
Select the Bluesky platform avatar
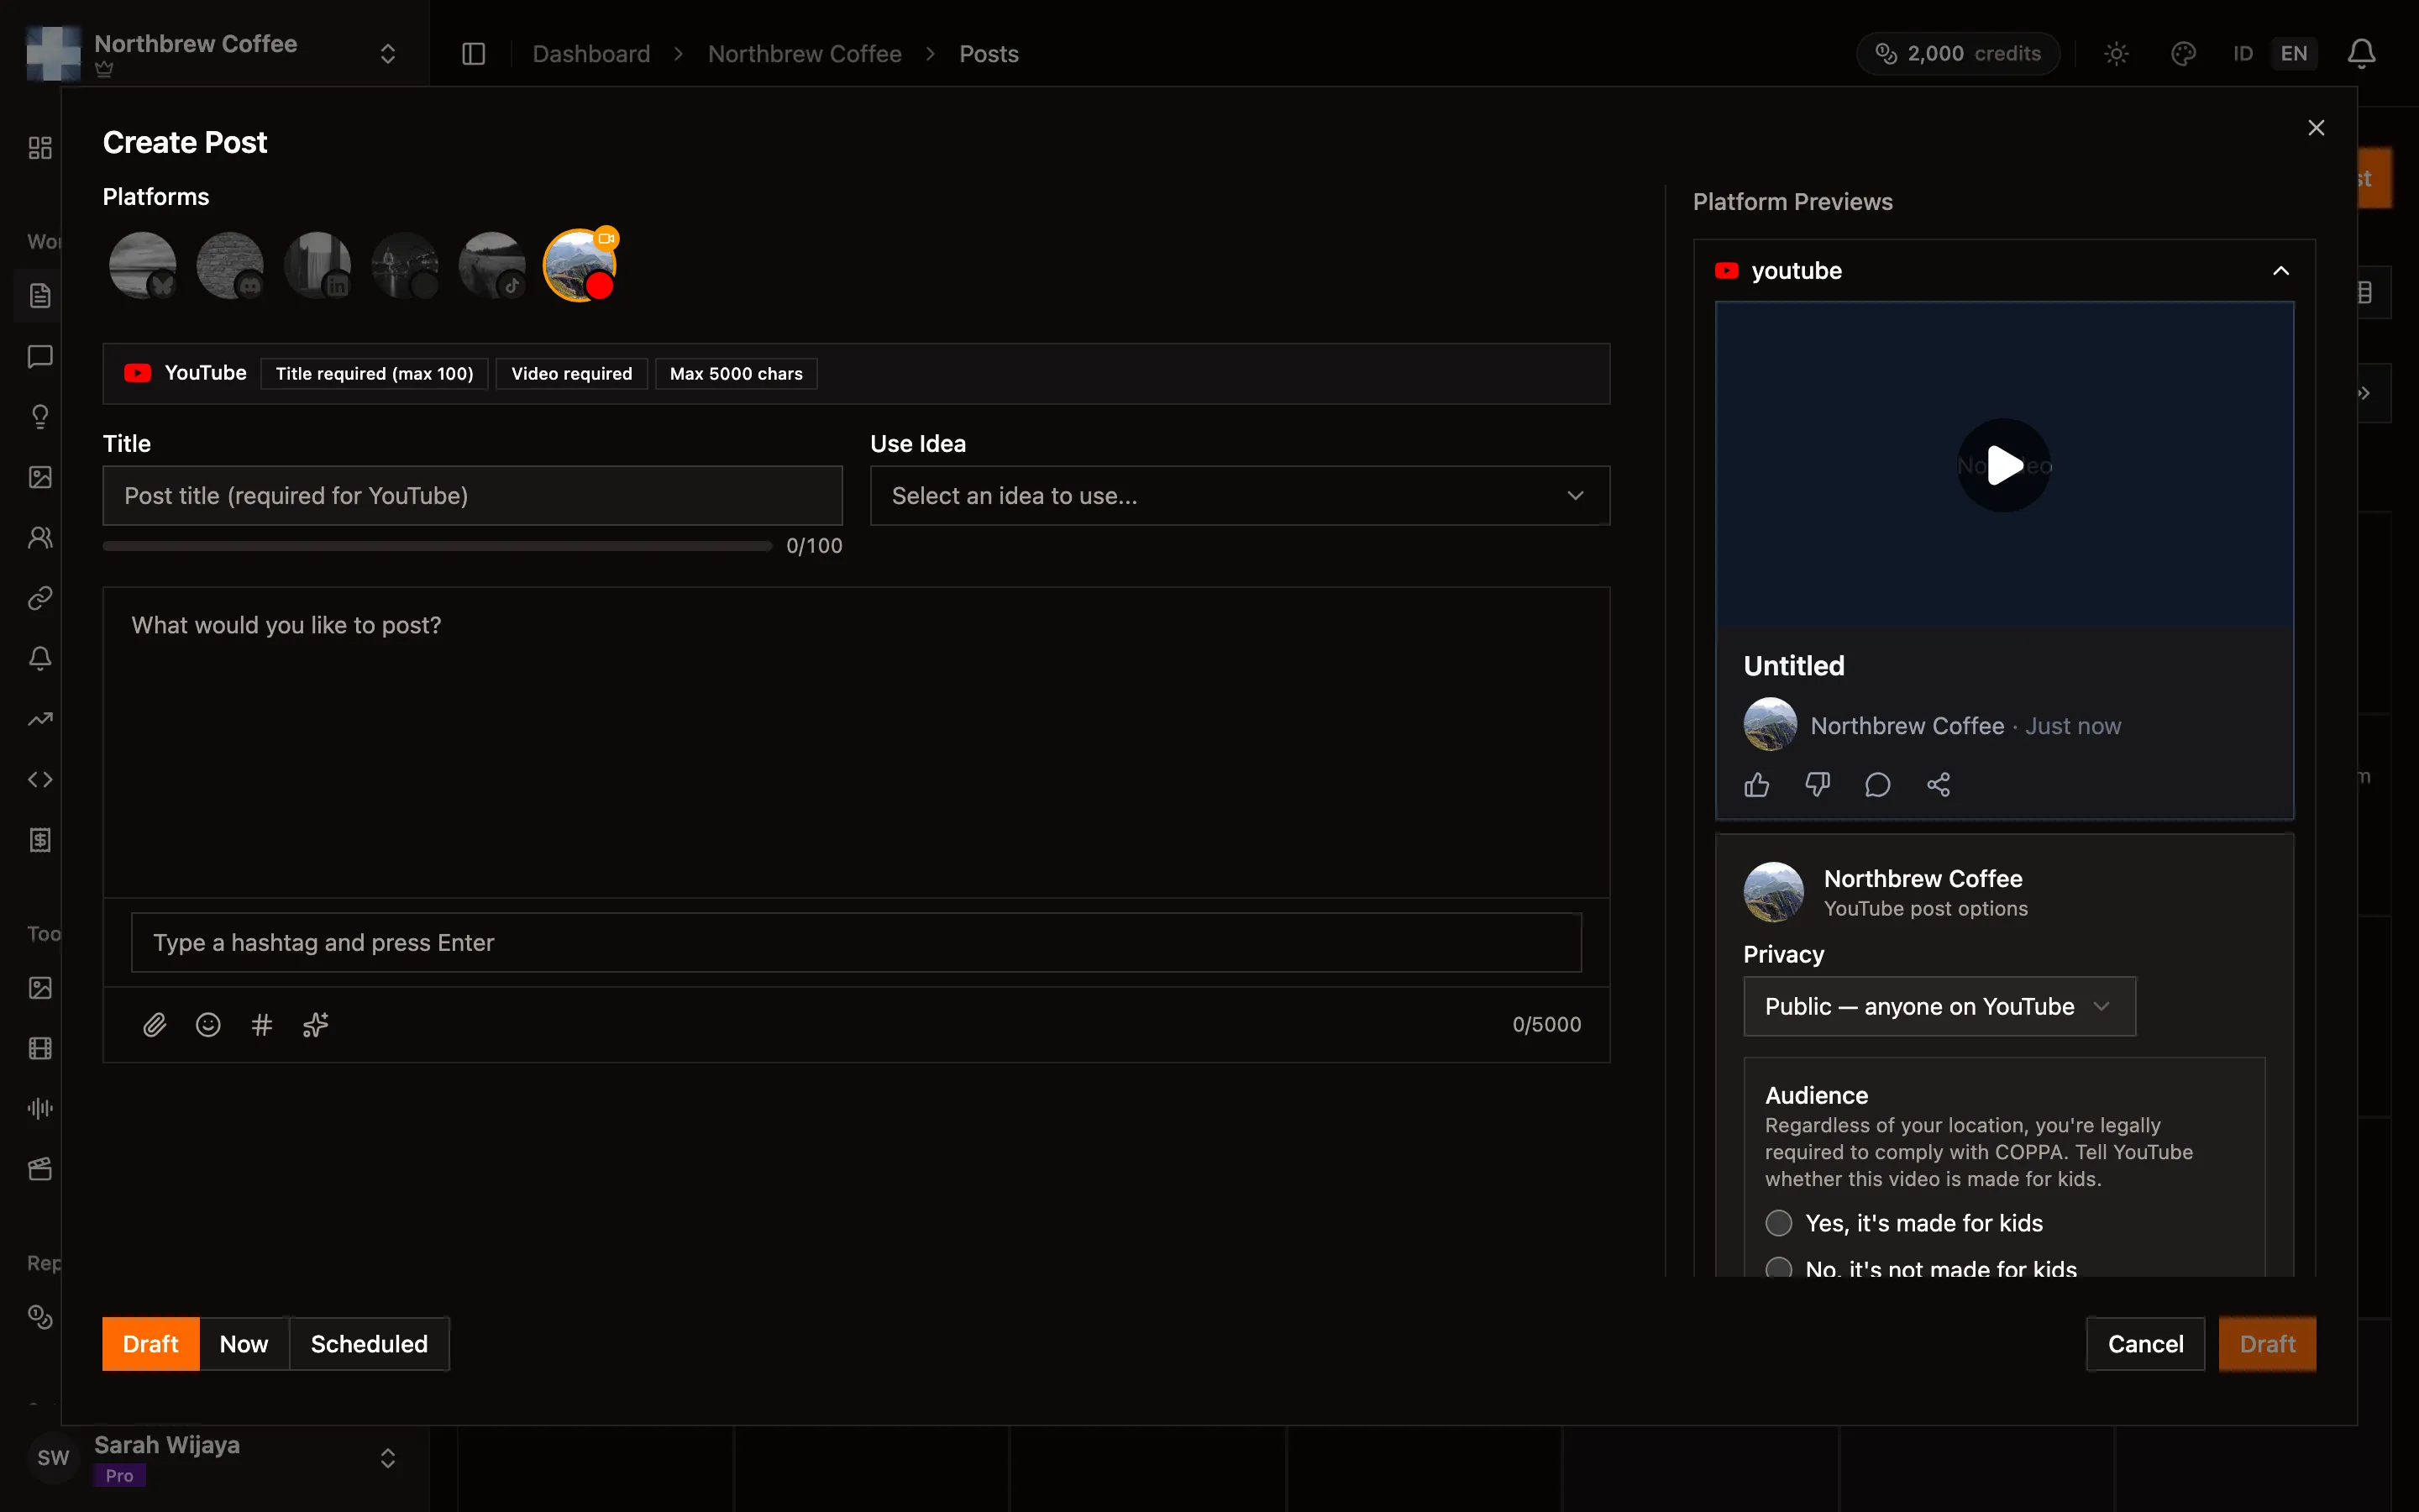click(x=143, y=265)
